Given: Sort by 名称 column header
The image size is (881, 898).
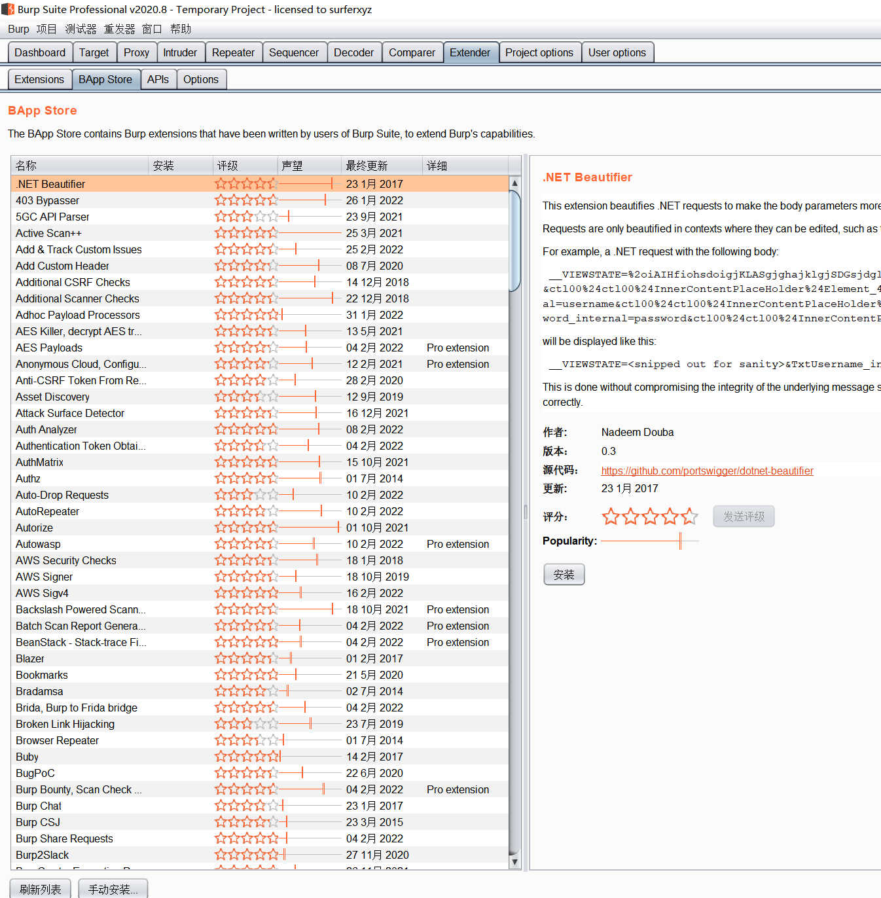Looking at the screenshot, I should click(x=79, y=166).
